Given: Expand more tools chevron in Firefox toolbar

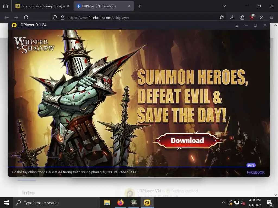Looking at the screenshot, I should (261, 17).
